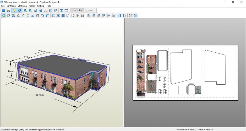Click the align vertical middle icon
Screen dimensions: 246x131
pos(108,15)
